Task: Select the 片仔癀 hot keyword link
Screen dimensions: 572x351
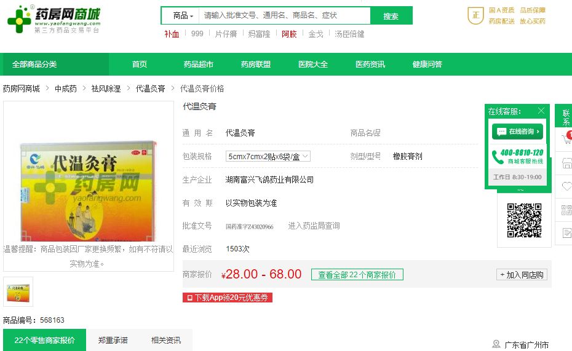Action: (x=226, y=34)
